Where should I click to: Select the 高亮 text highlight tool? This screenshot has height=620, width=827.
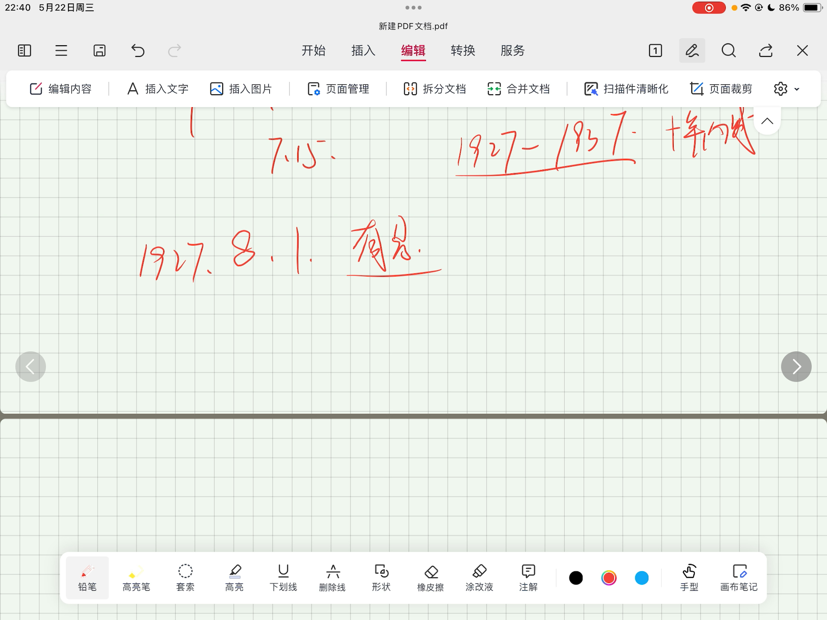(x=234, y=578)
